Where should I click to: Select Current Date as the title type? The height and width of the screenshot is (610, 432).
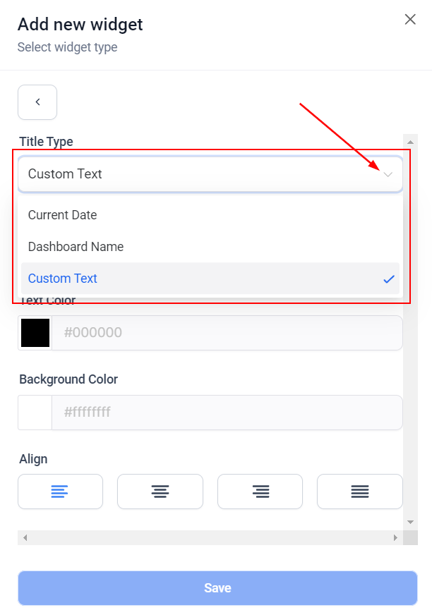[x=62, y=215]
